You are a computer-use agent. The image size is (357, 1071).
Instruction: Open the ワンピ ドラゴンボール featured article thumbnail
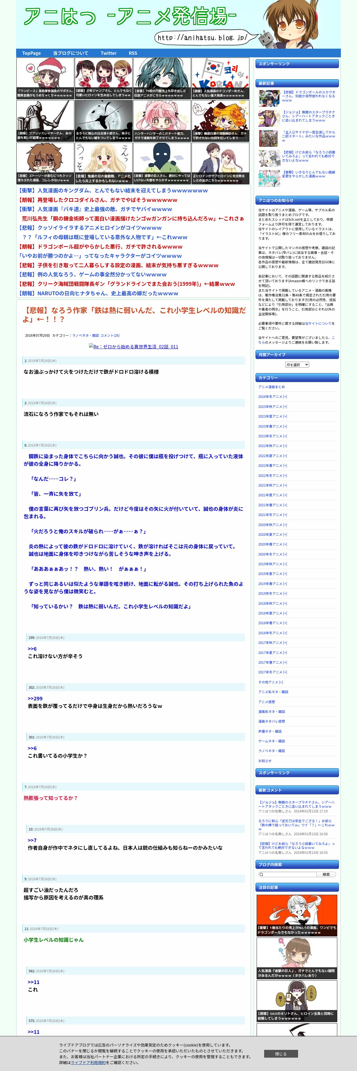[297, 915]
